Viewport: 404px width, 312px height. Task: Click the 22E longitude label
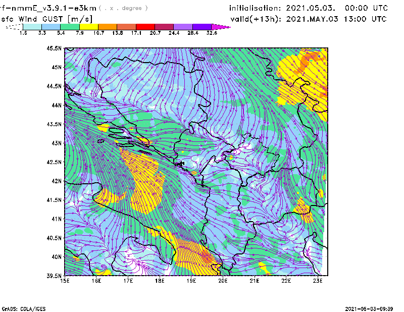286,281
